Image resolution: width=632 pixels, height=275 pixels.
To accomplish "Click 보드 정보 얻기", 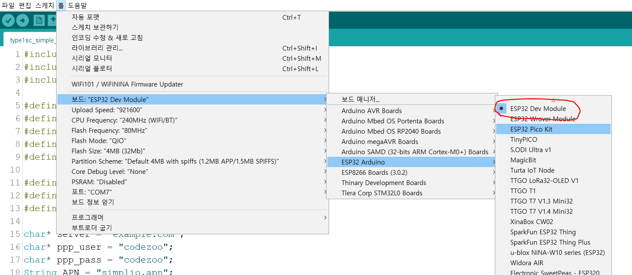I will click(x=192, y=202).
